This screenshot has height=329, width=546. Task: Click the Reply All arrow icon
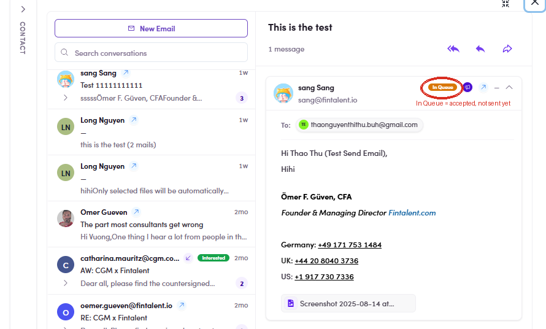(453, 48)
